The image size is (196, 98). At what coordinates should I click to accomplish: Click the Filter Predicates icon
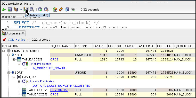point(25,64)
